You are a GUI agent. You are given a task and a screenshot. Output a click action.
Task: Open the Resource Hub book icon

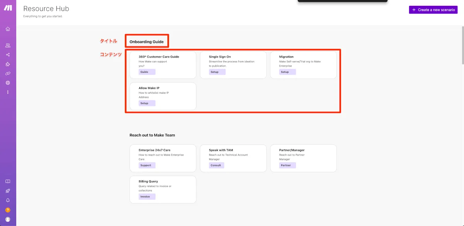click(x=8, y=181)
